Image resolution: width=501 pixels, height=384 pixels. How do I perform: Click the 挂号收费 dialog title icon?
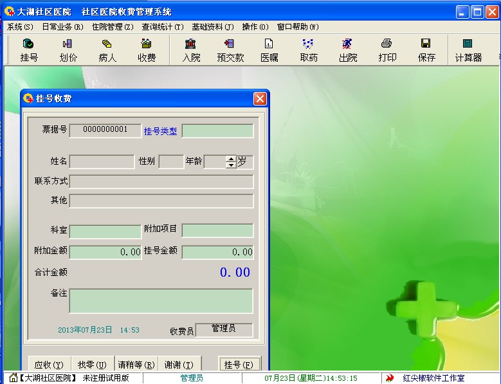point(28,98)
